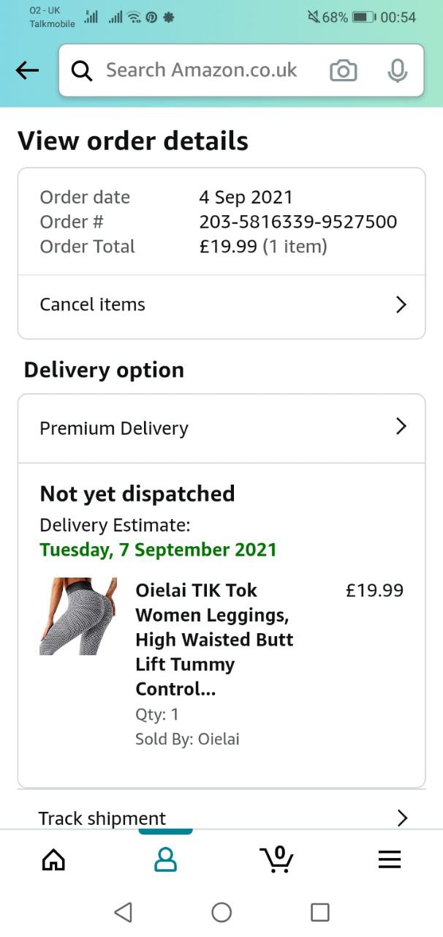Open the account profile tab
The height and width of the screenshot is (937, 443).
[166, 859]
